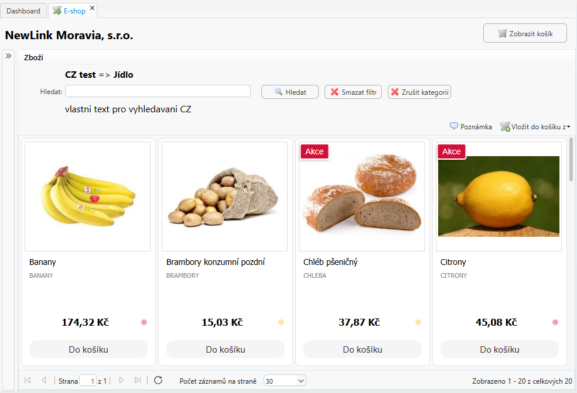Expand the collapsed left sidebar panel
Image resolution: width=577 pixels, height=393 pixels.
(8, 56)
